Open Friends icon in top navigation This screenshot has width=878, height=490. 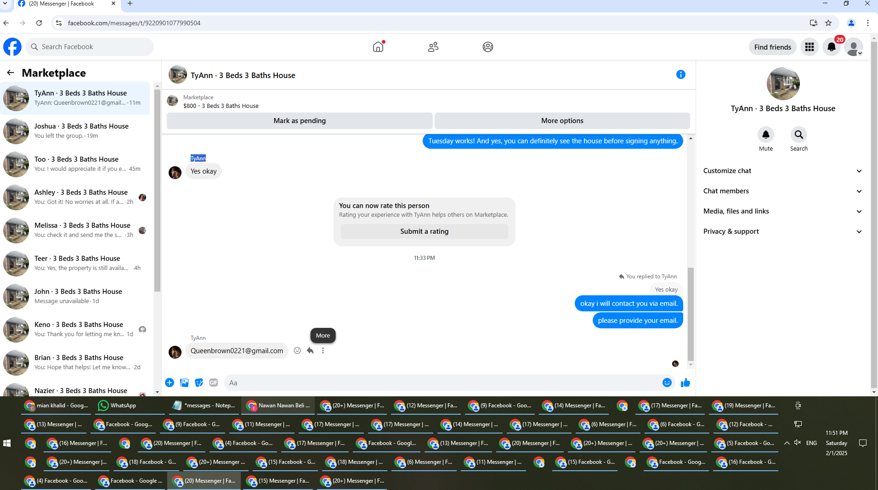point(433,47)
